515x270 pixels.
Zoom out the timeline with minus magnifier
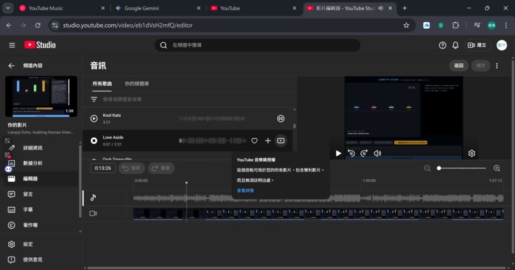[427, 169]
